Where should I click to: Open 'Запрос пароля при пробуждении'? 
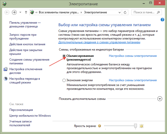coord(23,37)
